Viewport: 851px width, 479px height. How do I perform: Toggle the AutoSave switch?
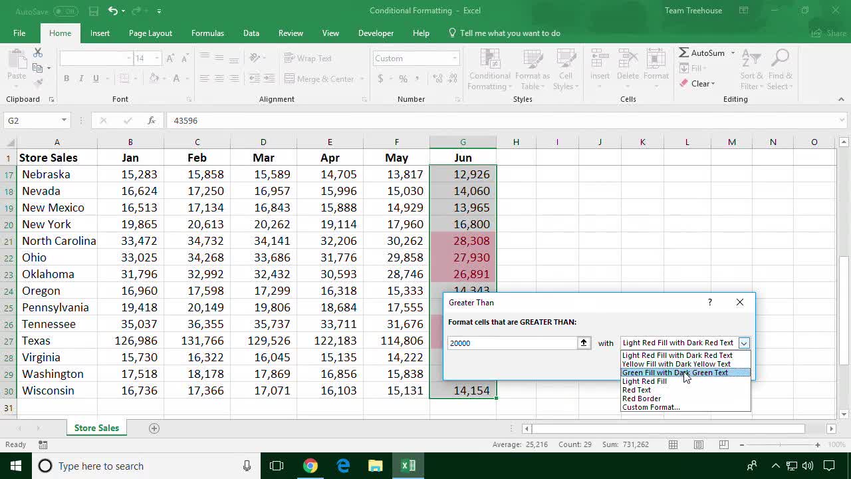(65, 11)
